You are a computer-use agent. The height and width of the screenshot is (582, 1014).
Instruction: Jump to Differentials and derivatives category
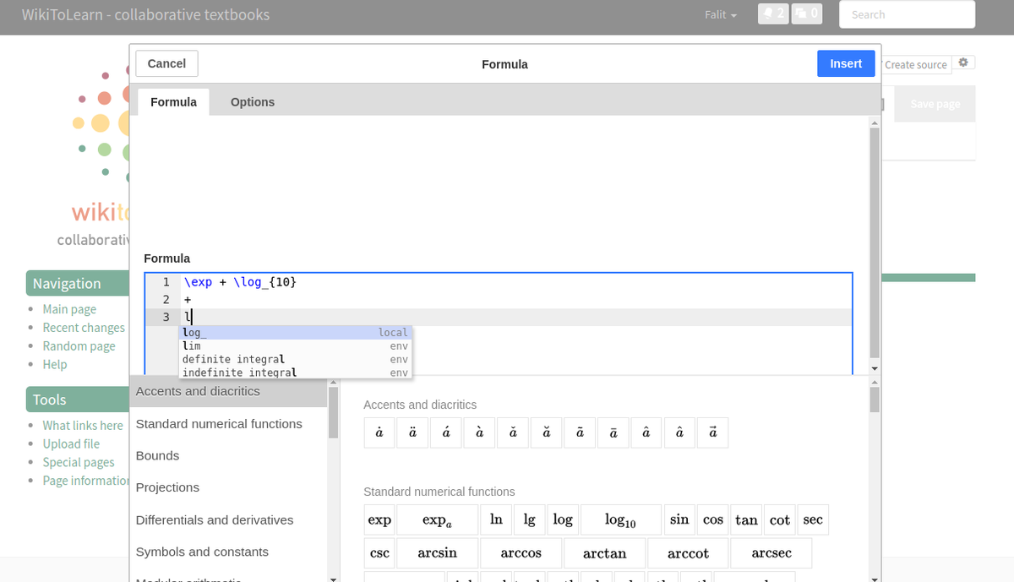[x=215, y=520]
